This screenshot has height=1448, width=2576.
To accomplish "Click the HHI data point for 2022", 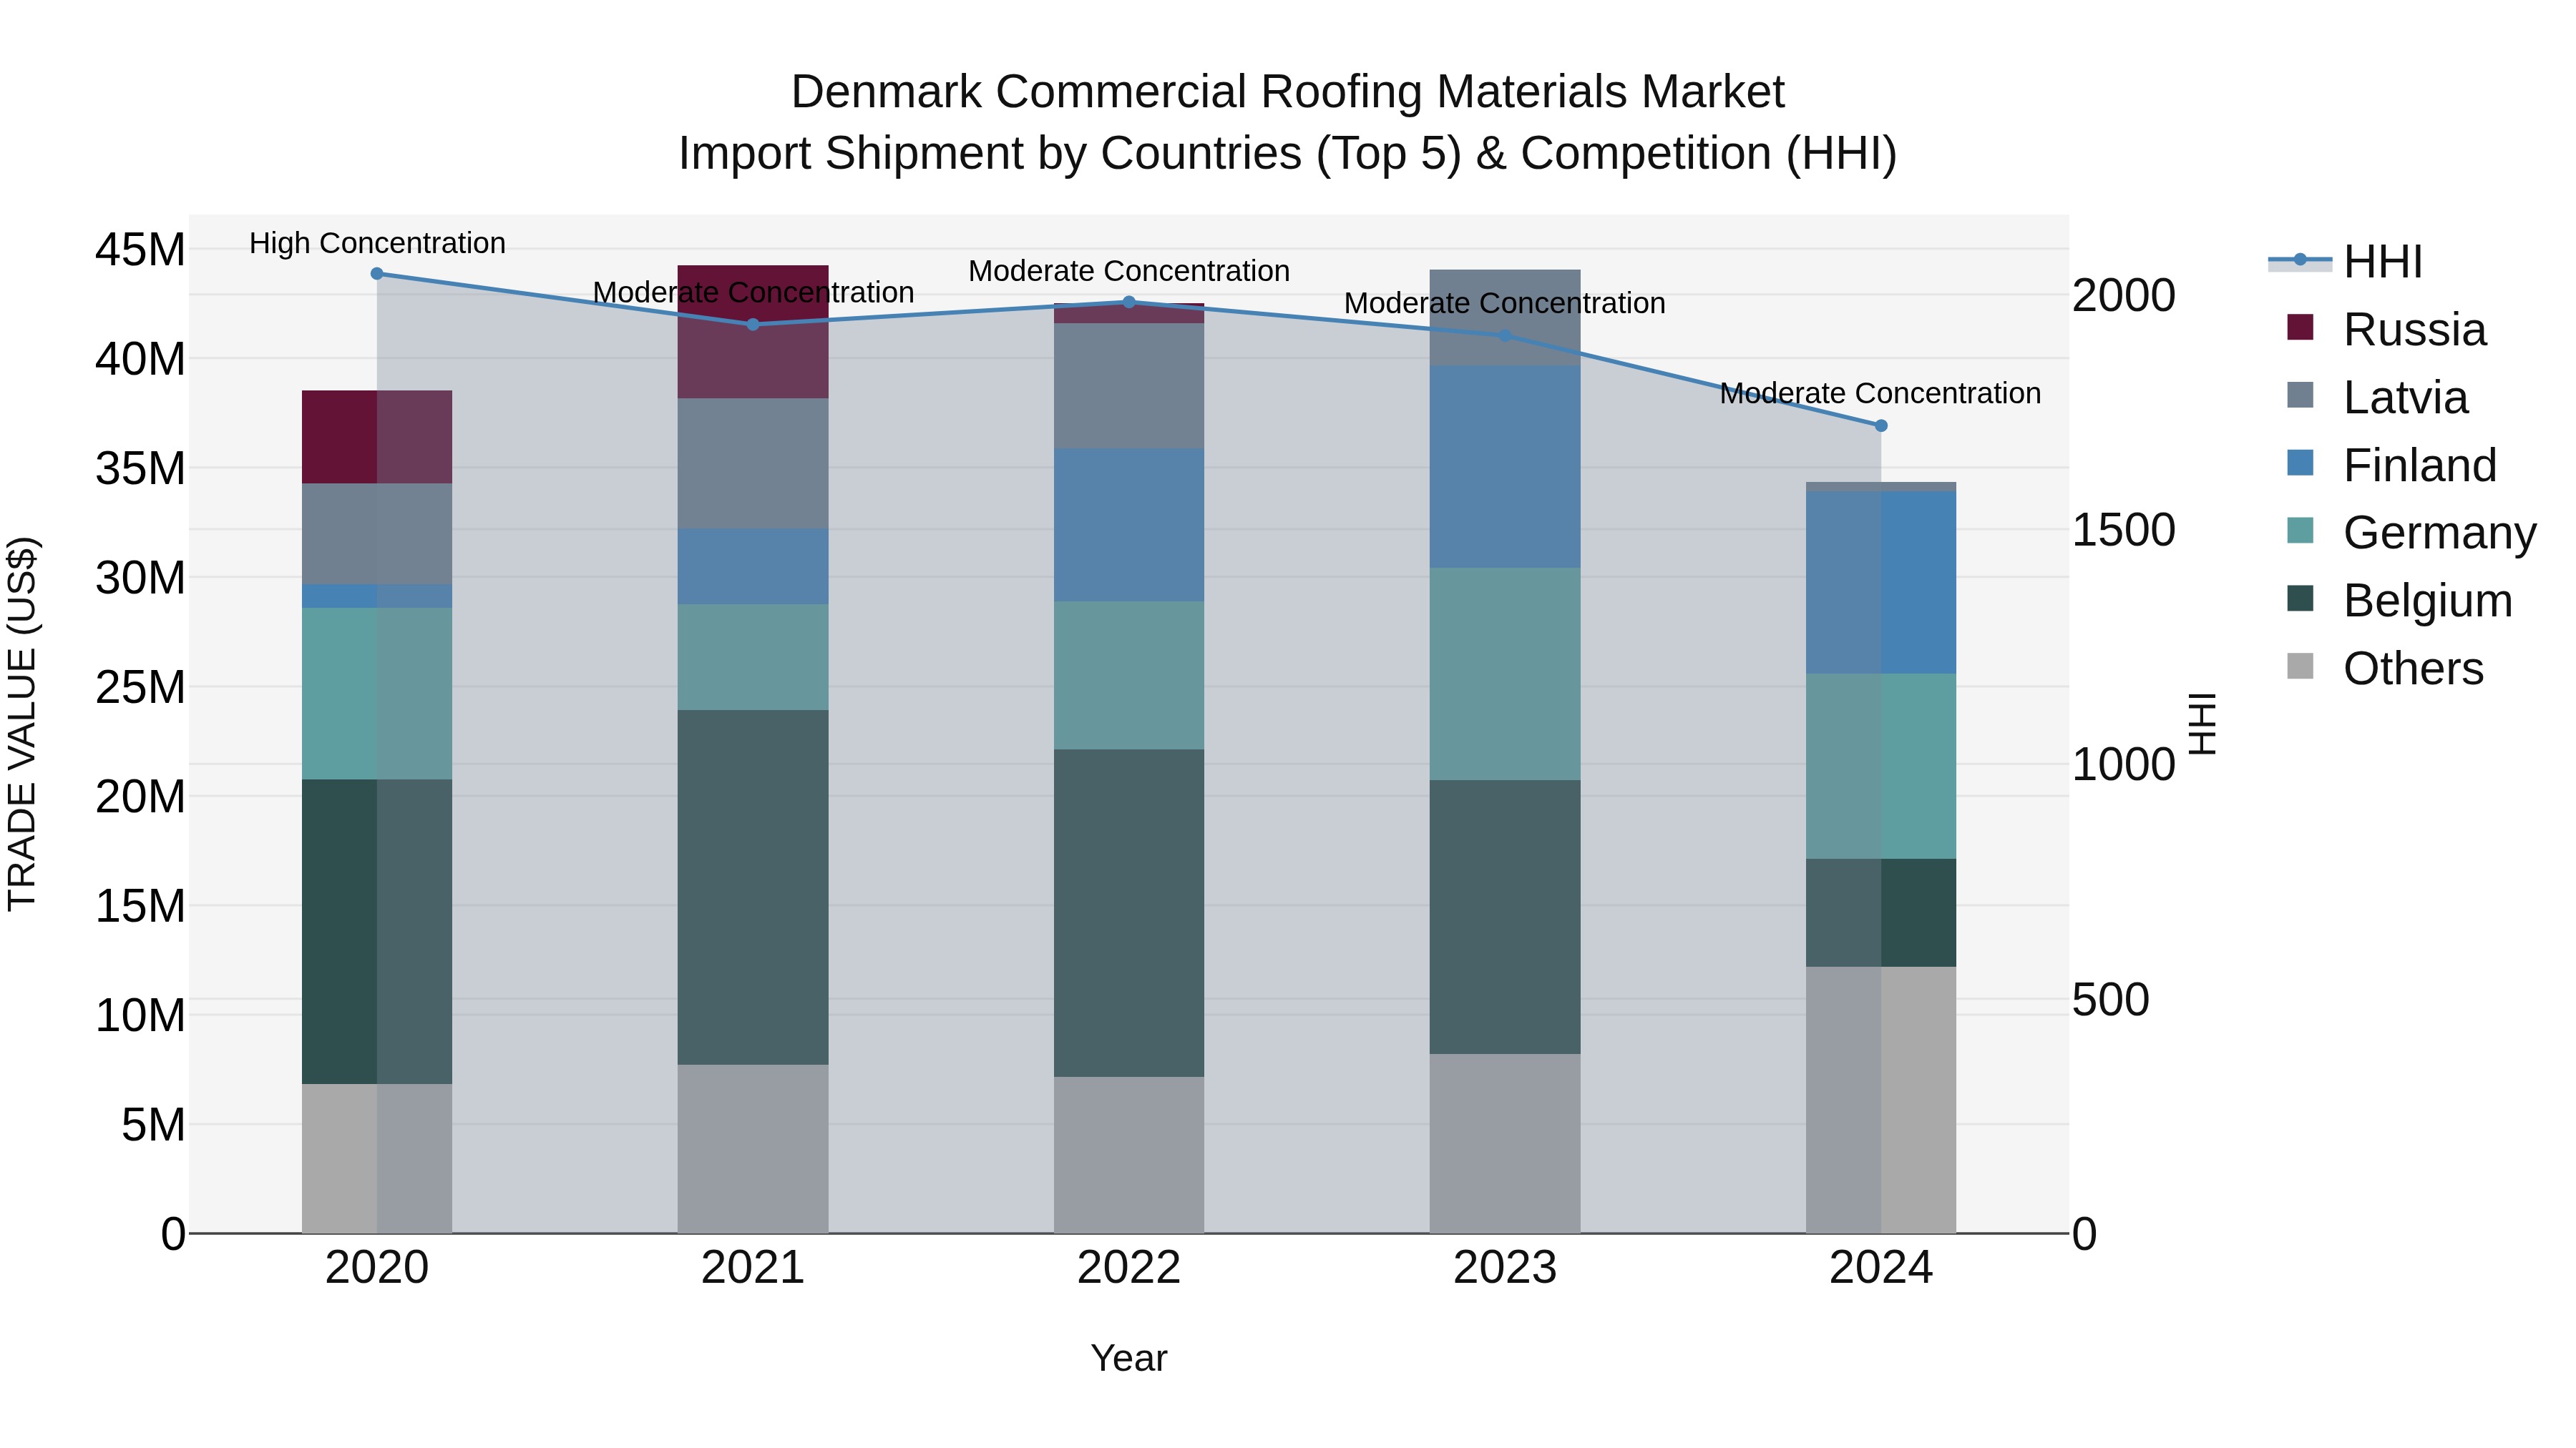I will 1129,302.
